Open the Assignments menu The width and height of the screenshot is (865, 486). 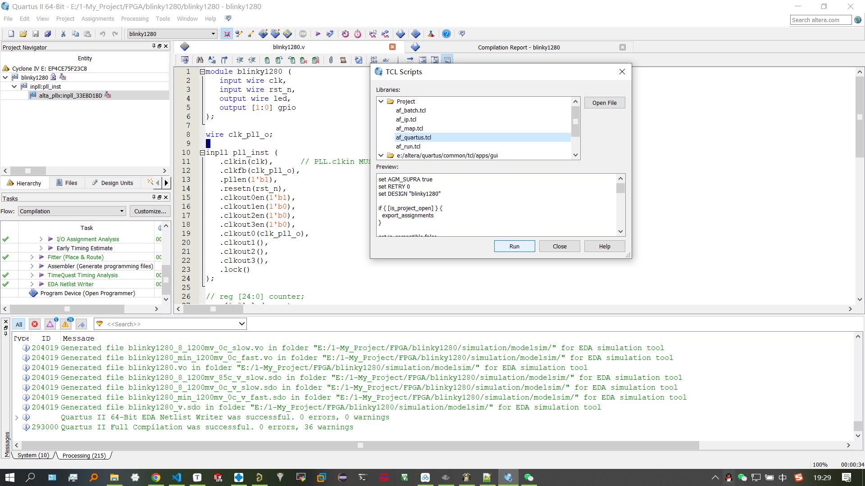tap(97, 19)
